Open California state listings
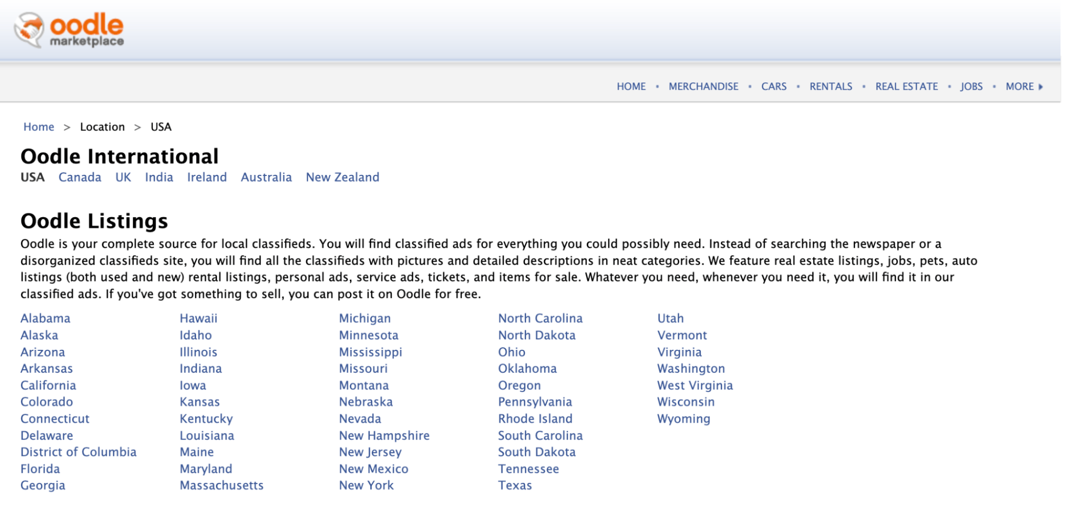 (x=48, y=385)
